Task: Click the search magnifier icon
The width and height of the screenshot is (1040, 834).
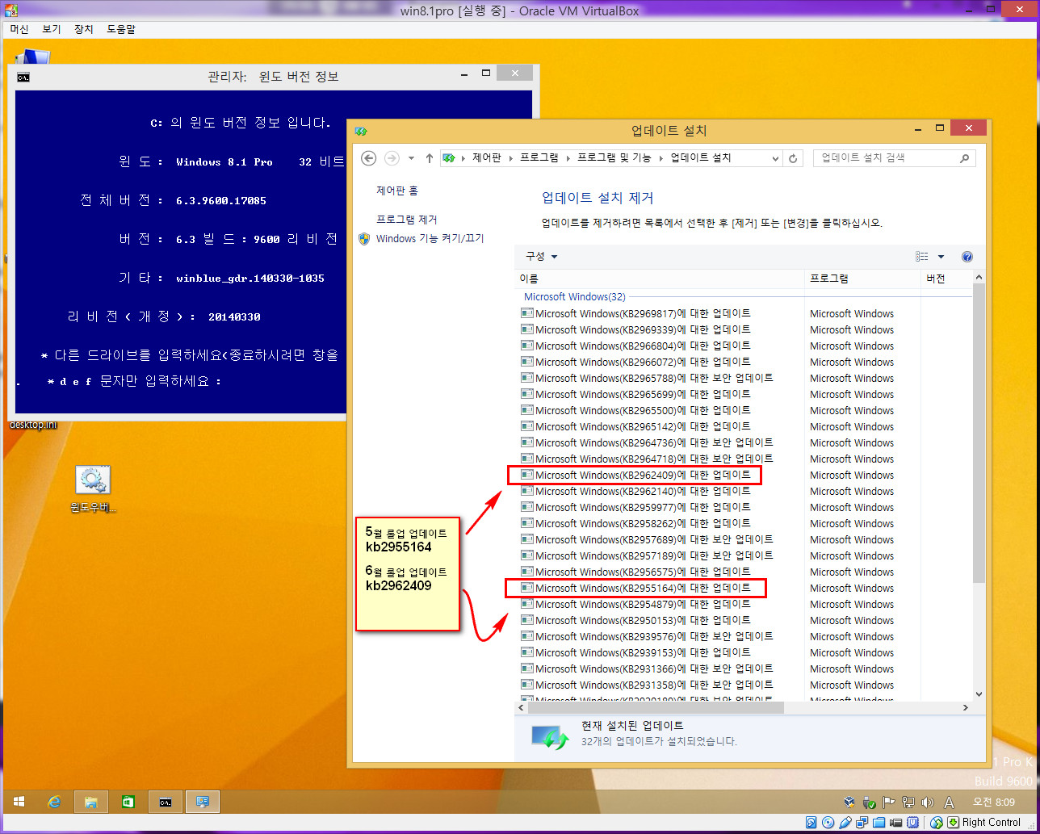Action: point(964,158)
